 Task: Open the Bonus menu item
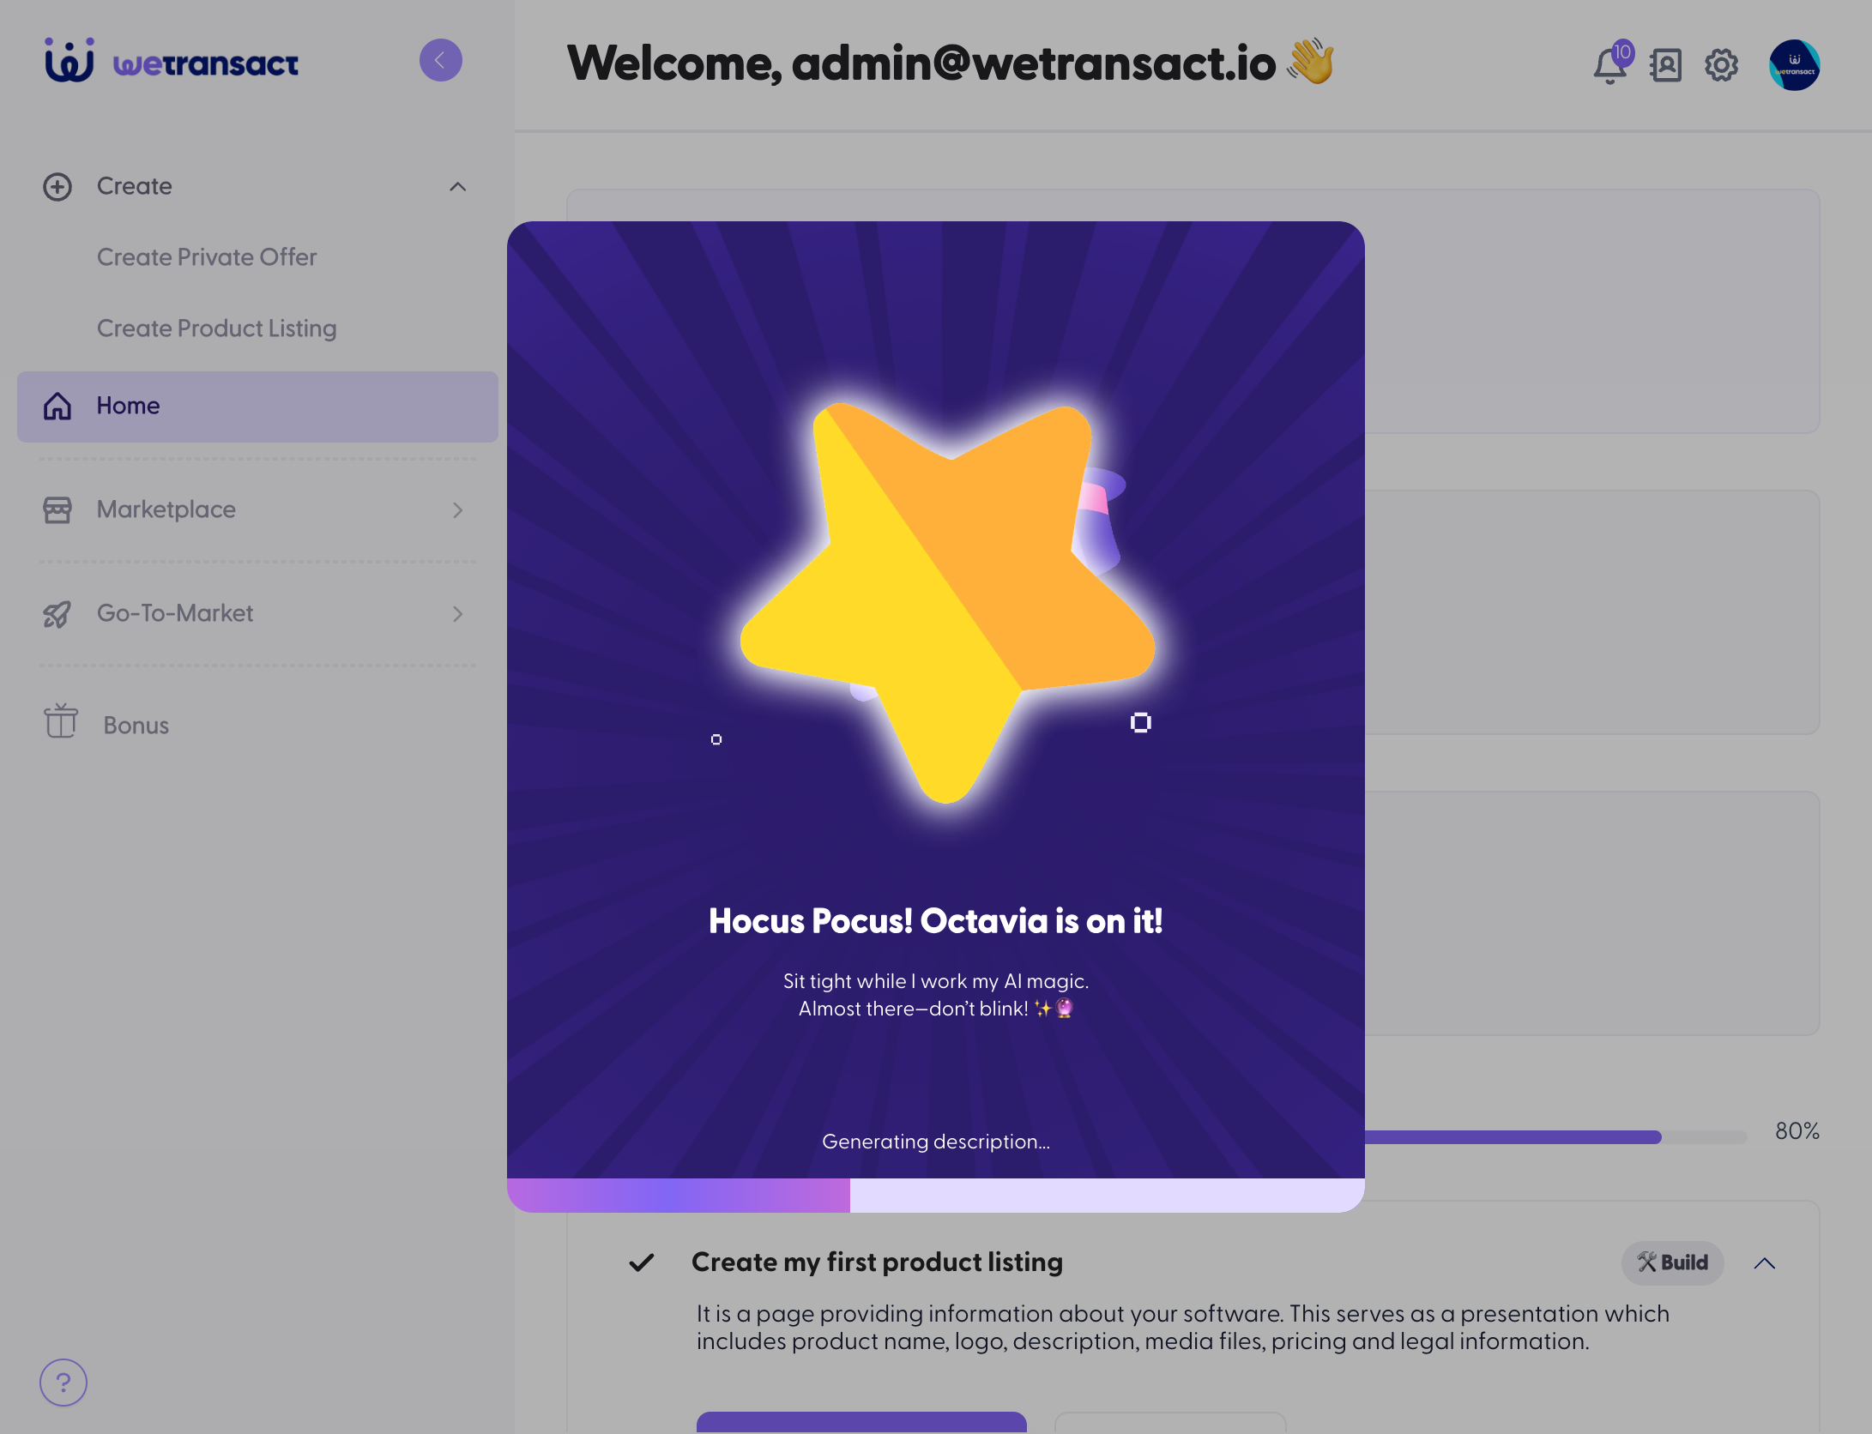tap(136, 725)
